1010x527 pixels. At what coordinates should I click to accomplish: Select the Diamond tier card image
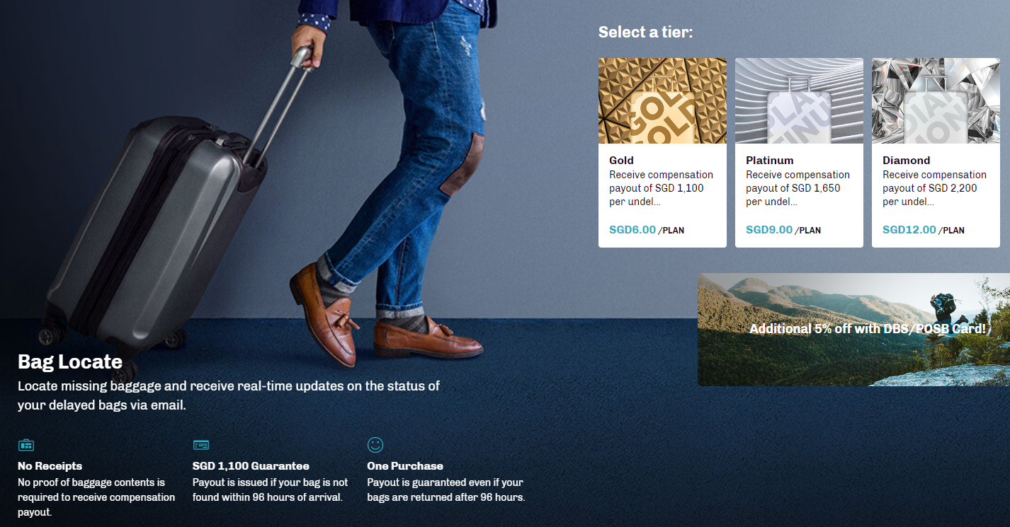tap(936, 101)
